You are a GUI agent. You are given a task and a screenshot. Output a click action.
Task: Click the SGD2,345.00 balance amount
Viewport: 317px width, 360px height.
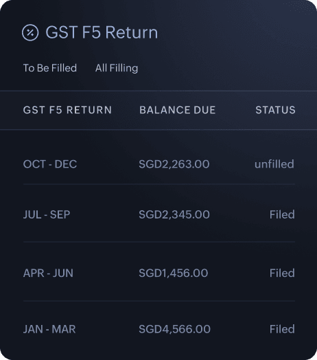click(174, 214)
